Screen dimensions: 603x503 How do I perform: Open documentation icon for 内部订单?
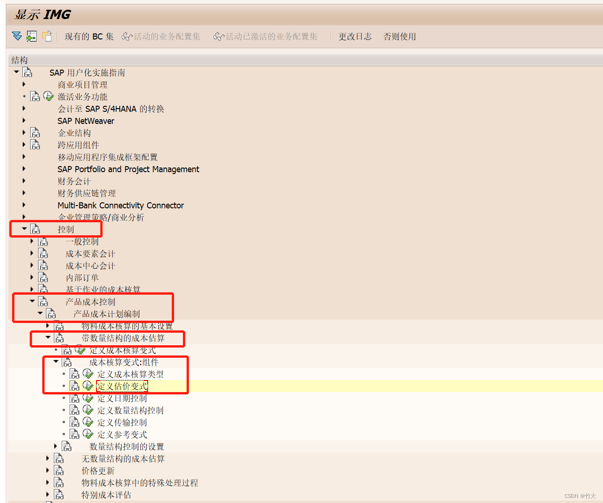(x=43, y=277)
